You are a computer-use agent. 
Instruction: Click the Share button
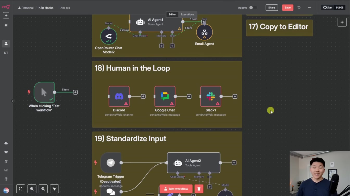[x=272, y=8]
